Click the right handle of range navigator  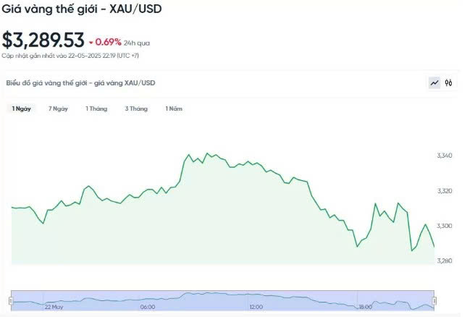(x=434, y=300)
